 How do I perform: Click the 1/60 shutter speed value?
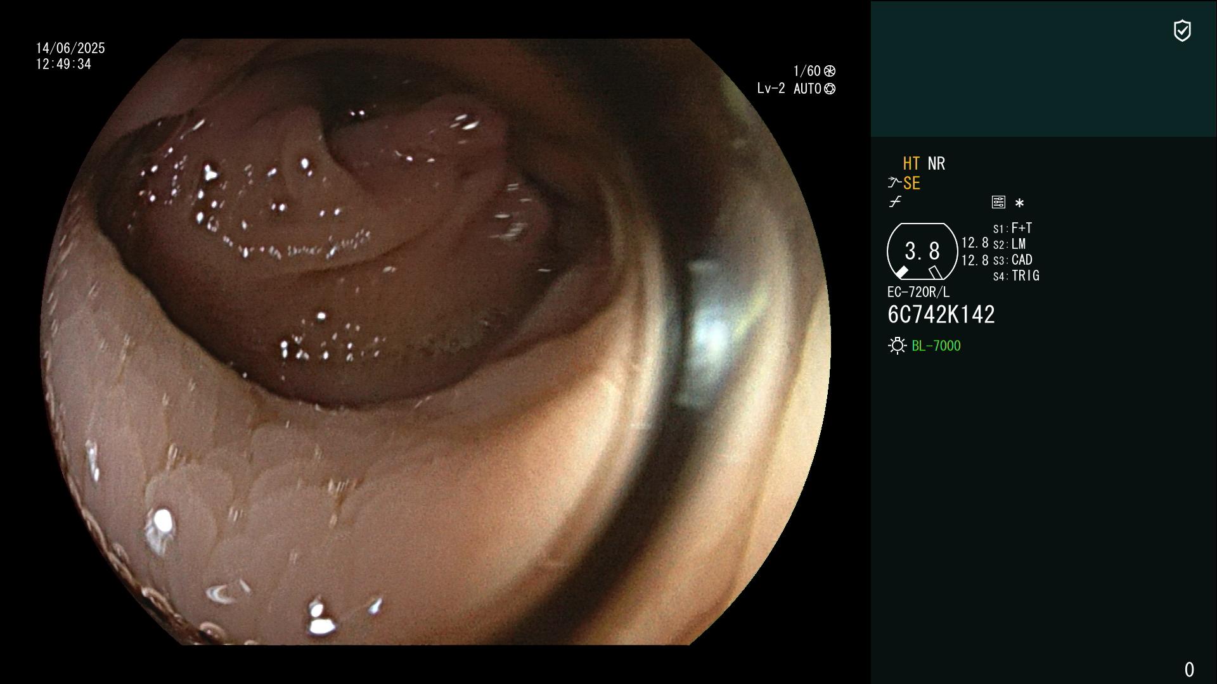807,71
